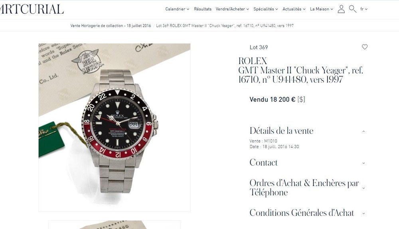Expand Ordres d'Achat & Enchères par Téléphone
399x229 pixels.
307,188
